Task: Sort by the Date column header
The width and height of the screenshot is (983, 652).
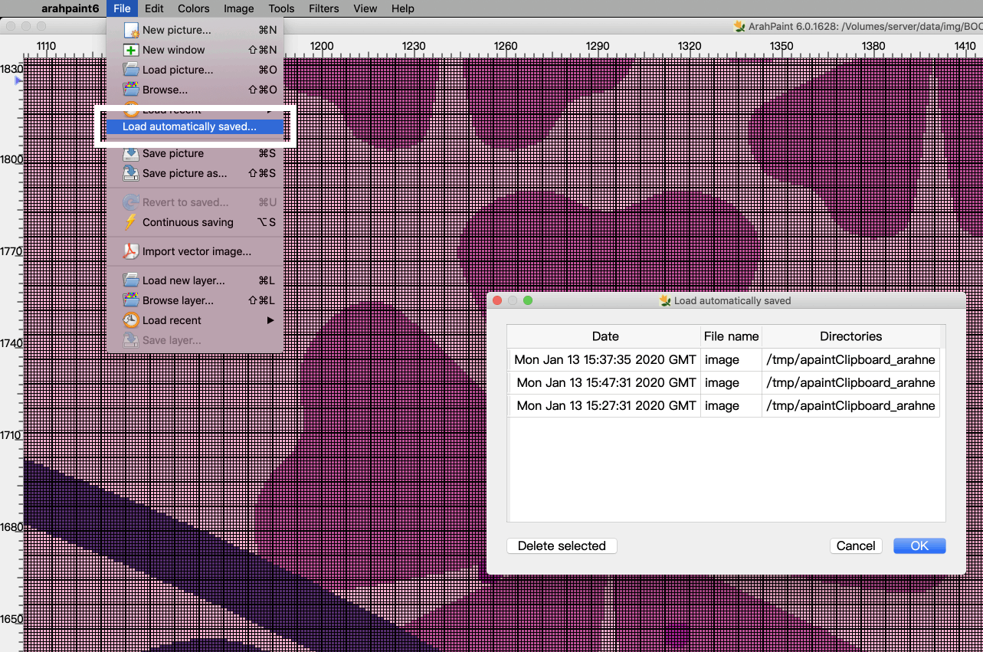Action: pos(605,336)
